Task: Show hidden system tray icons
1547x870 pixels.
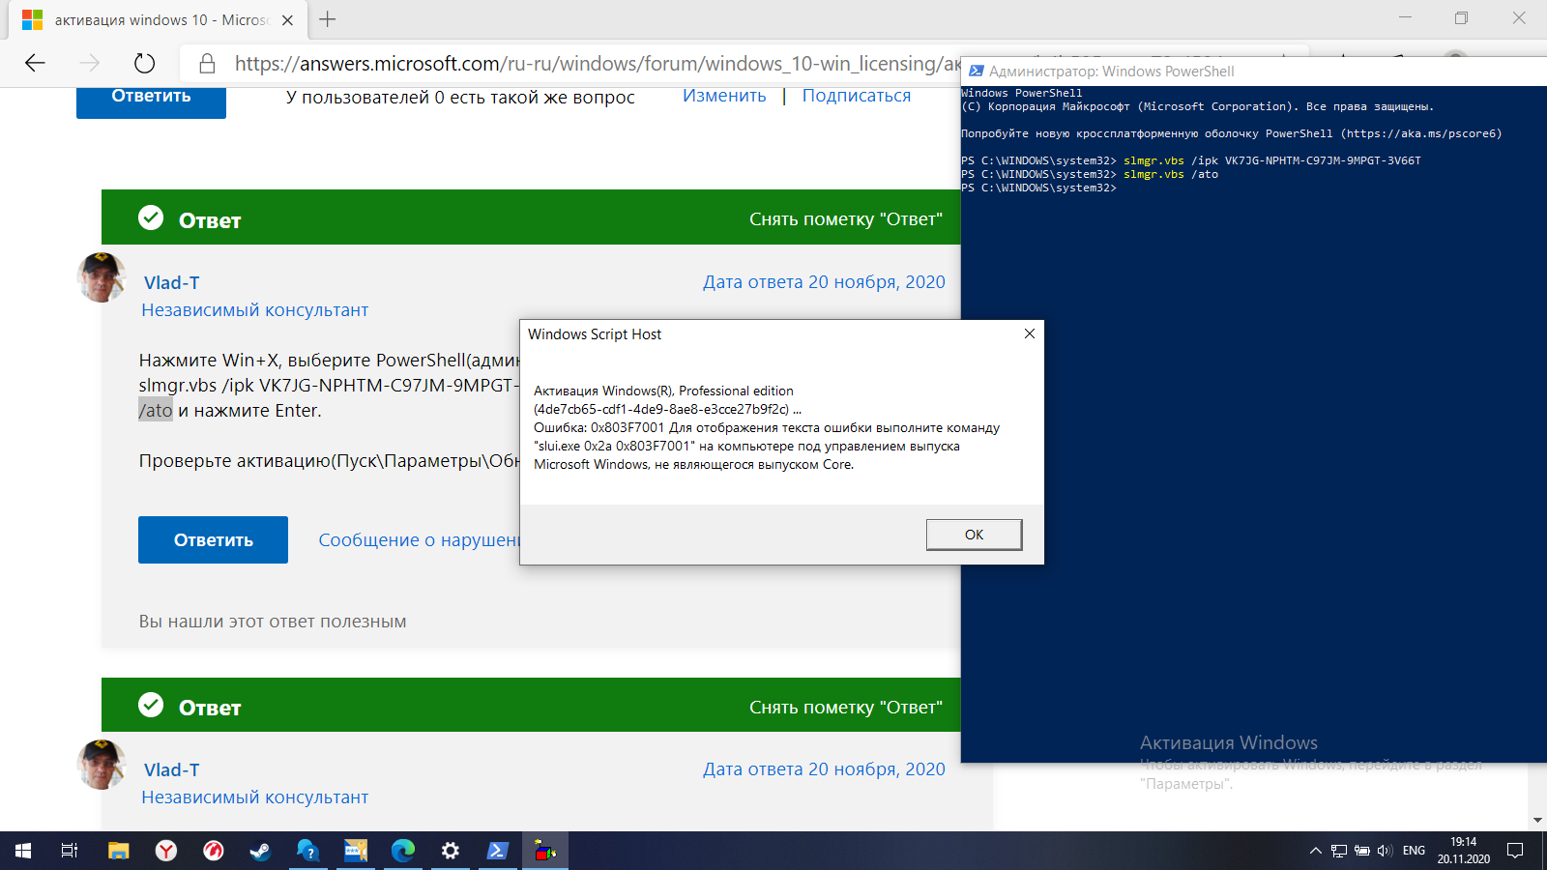Action: point(1315,851)
